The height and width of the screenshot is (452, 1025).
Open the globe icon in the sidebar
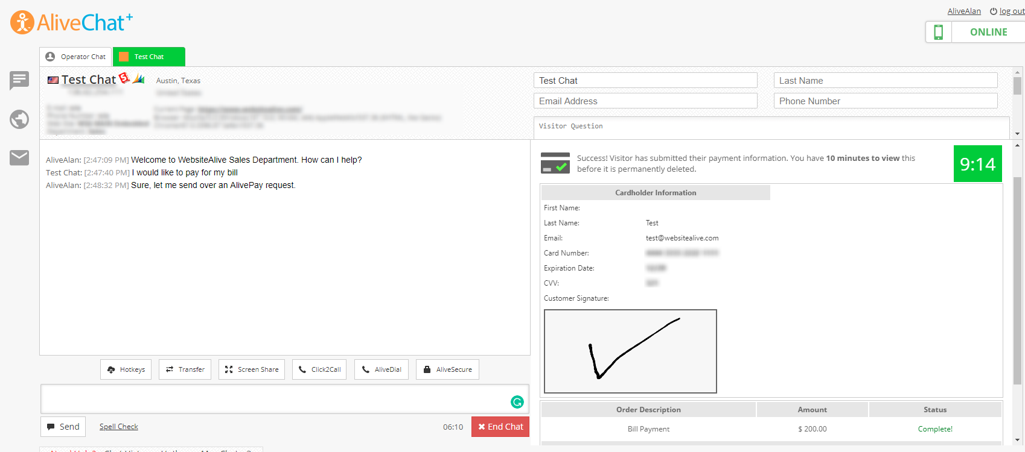pyautogui.click(x=19, y=119)
